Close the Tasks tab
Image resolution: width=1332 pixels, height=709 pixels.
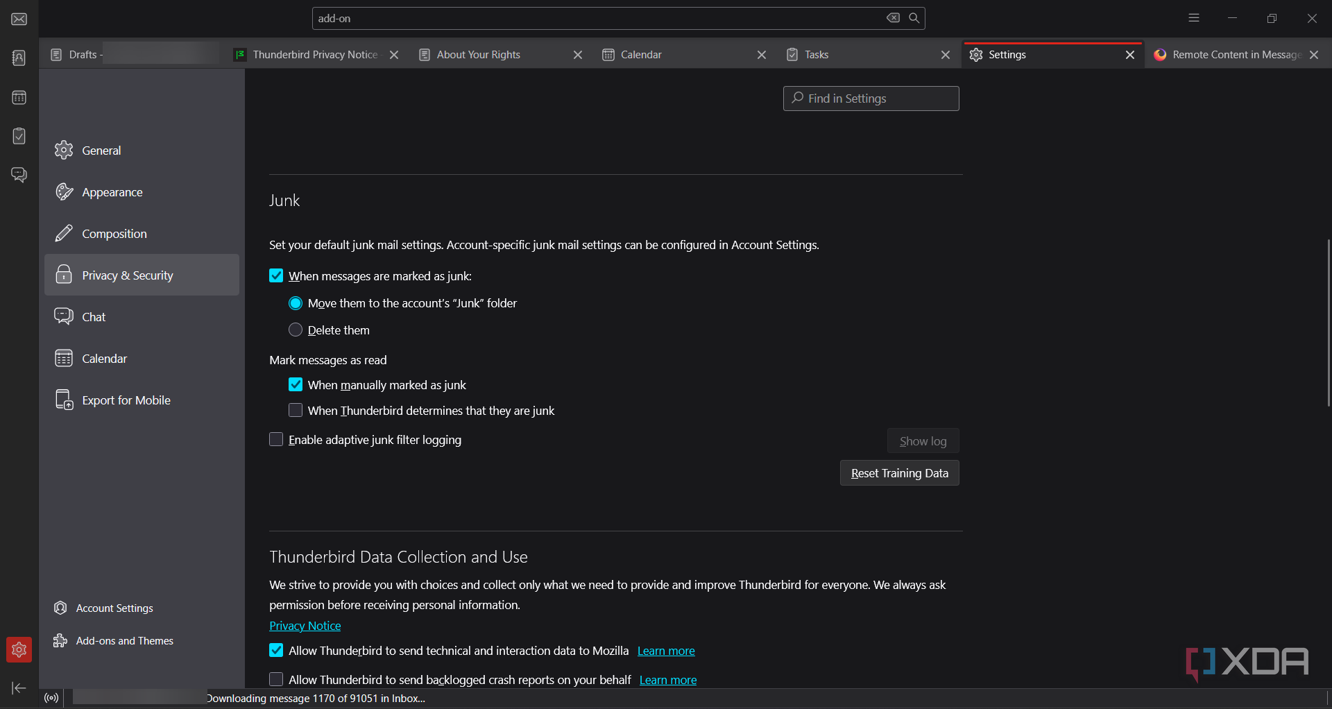tap(946, 55)
